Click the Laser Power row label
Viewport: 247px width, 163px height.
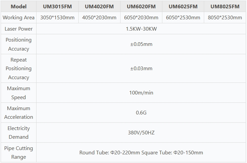click(x=19, y=29)
